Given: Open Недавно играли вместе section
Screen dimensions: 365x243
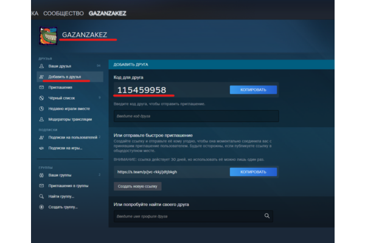Looking at the screenshot, I should click(x=70, y=109).
